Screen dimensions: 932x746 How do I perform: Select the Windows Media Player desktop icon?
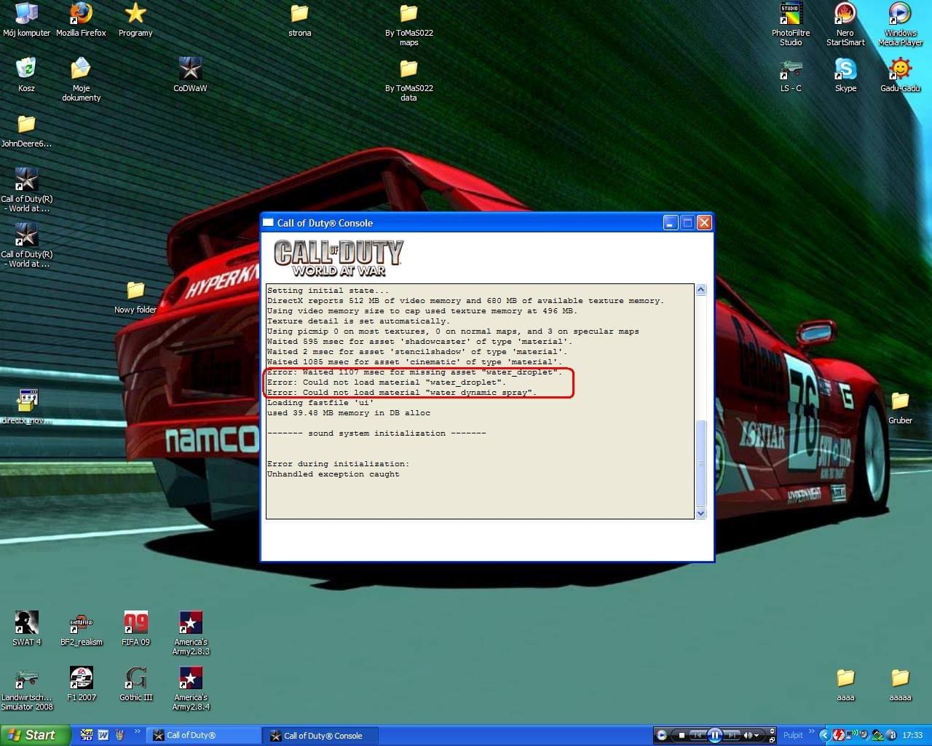point(900,24)
